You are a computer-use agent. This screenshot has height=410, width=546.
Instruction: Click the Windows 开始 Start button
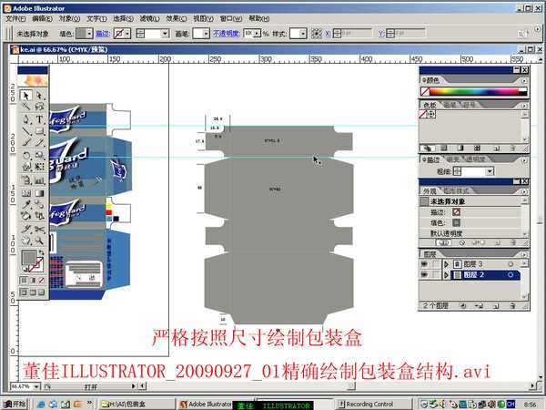click(x=15, y=403)
